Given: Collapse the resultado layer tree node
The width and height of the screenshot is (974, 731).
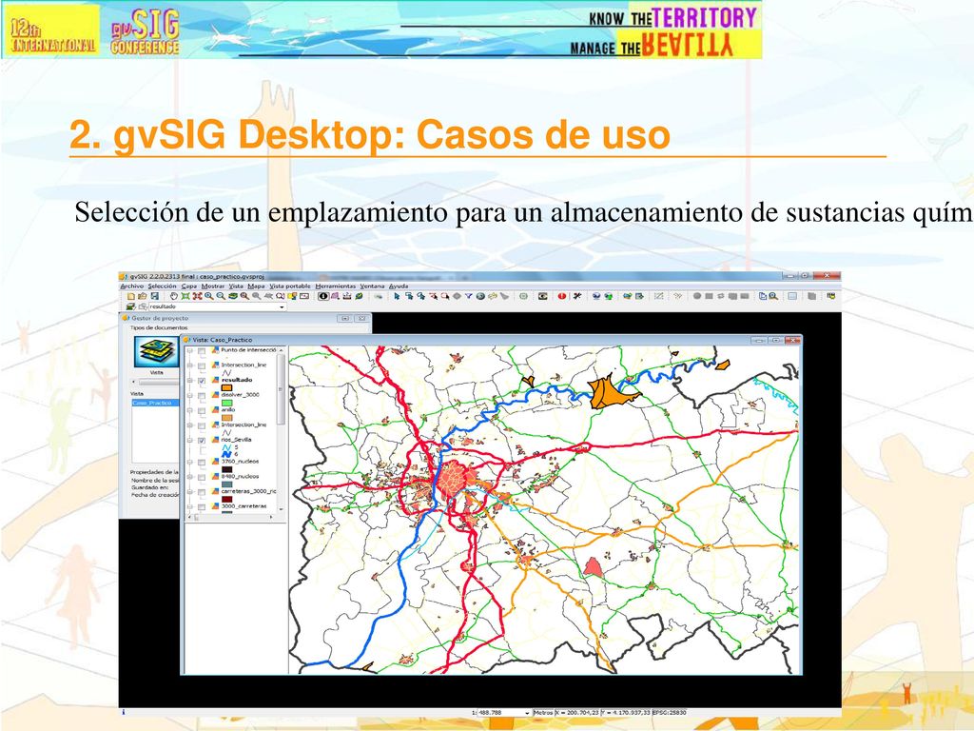Looking at the screenshot, I should pos(189,381).
